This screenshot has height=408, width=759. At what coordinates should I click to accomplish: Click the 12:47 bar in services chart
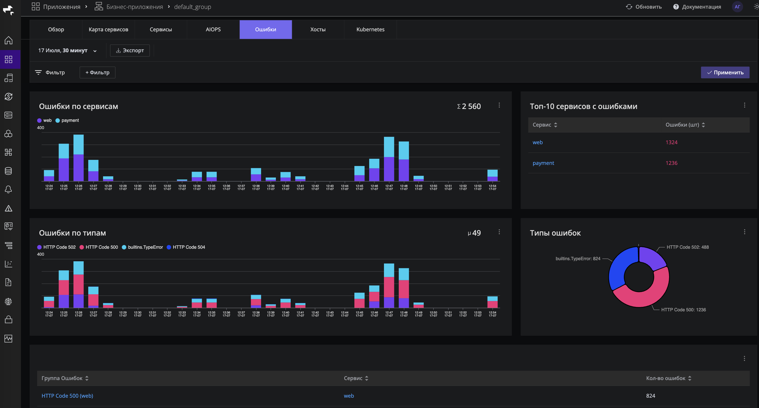tap(389, 159)
